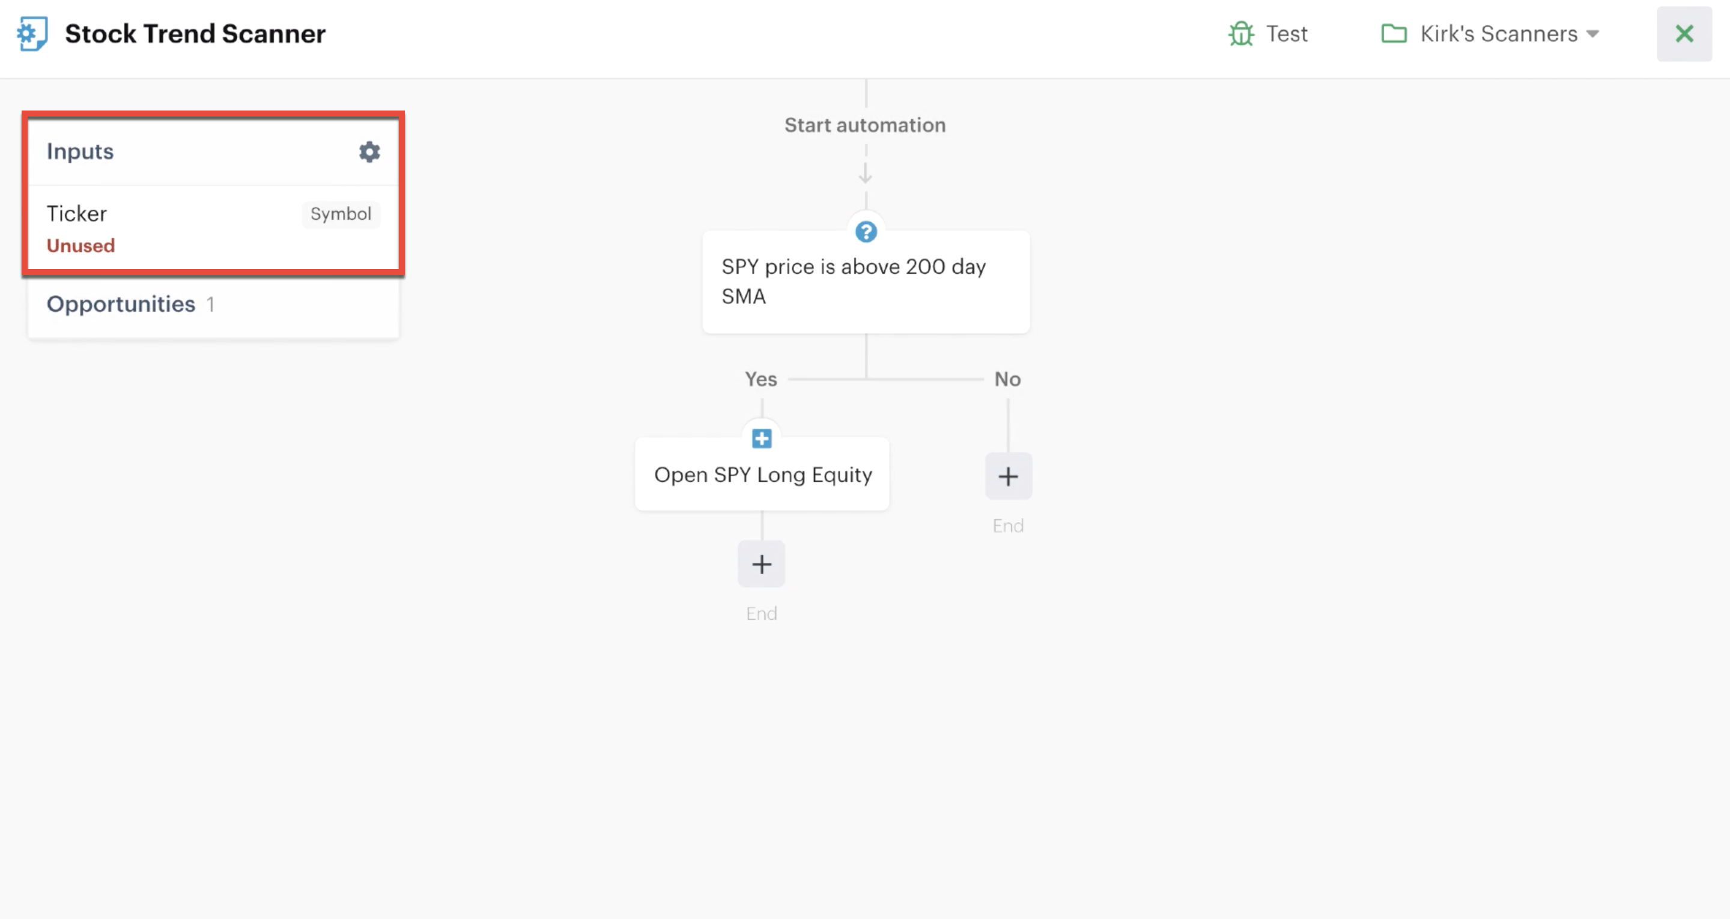Click End label under Yes branch
Image resolution: width=1730 pixels, height=919 pixels.
coord(761,613)
